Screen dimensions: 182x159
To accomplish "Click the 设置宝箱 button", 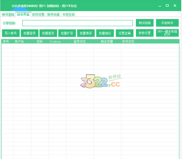I will click(125, 33).
